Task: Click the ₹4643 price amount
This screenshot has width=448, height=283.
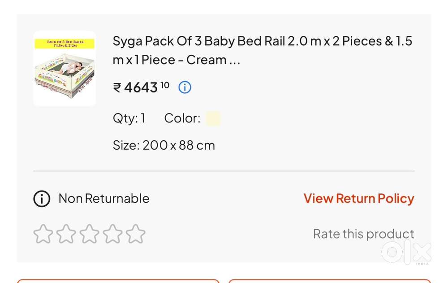Action: (x=141, y=87)
